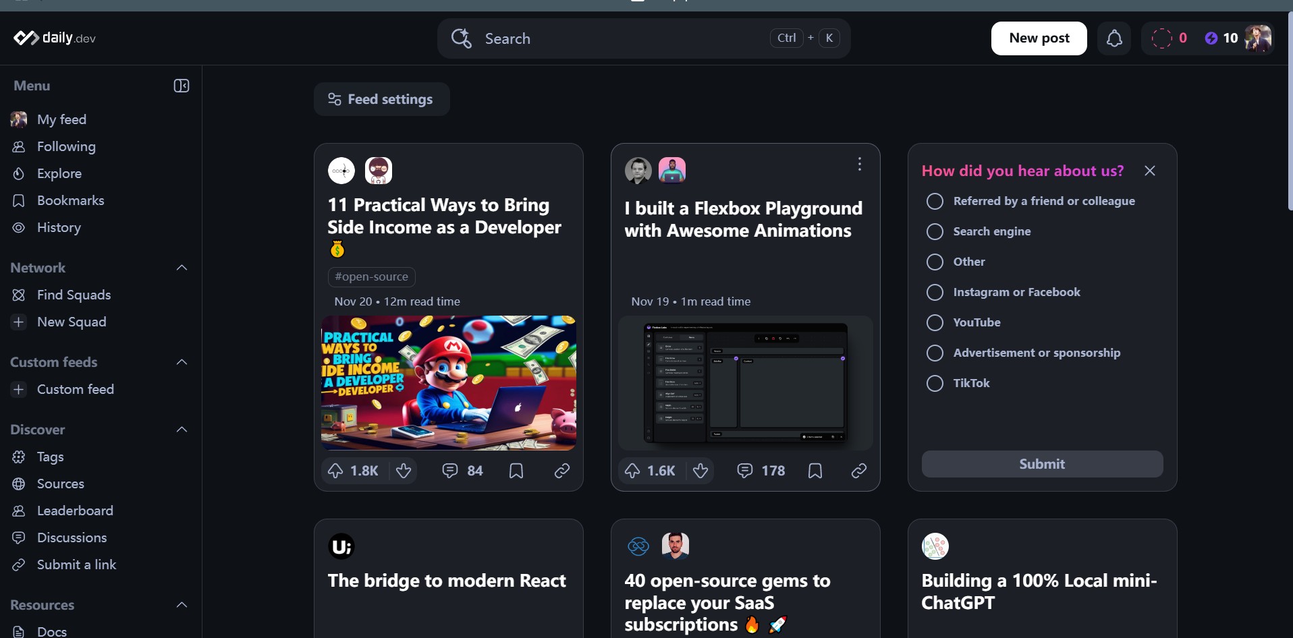Collapse the sidebar with the panel icon
The width and height of the screenshot is (1293, 638).
182,86
